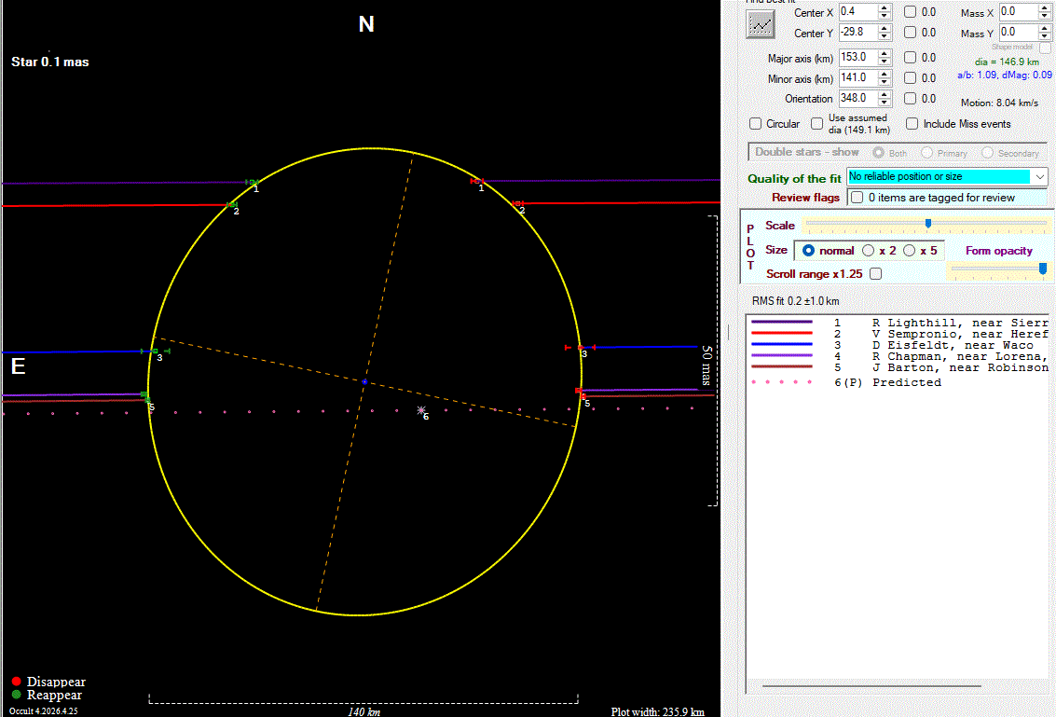Increase the Center Y value with its up arrow
The width and height of the screenshot is (1056, 717).
885,28
